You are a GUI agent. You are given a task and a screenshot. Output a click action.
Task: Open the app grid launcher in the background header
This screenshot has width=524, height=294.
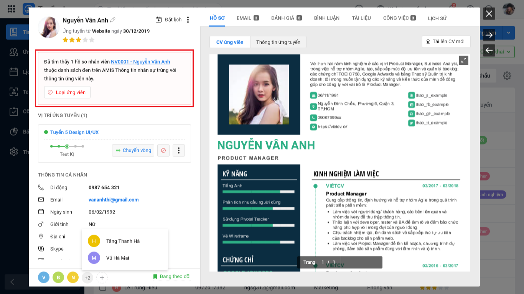click(x=12, y=8)
